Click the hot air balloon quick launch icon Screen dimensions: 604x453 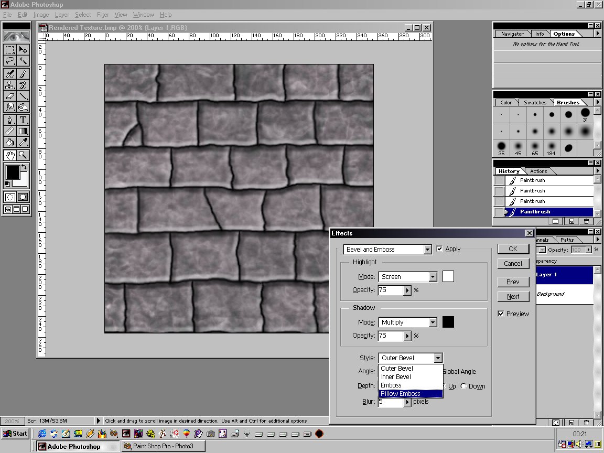point(187,434)
